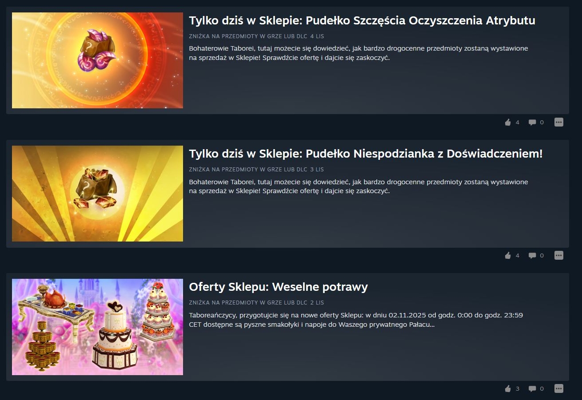Open more options for Pudełko Szczęścia post
The width and height of the screenshot is (582, 400).
click(559, 122)
